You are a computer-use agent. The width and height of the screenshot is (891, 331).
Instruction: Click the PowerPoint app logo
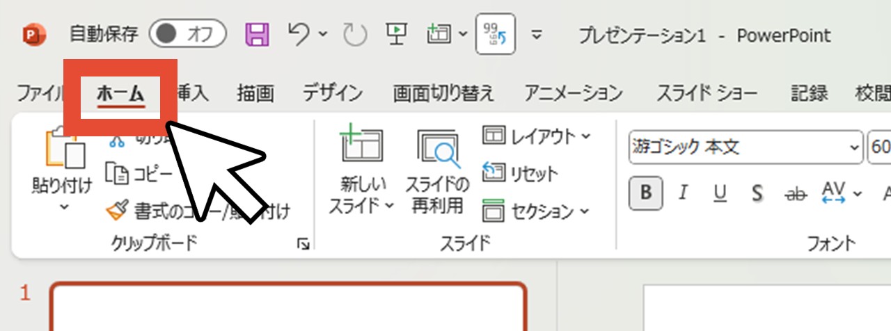pyautogui.click(x=33, y=34)
